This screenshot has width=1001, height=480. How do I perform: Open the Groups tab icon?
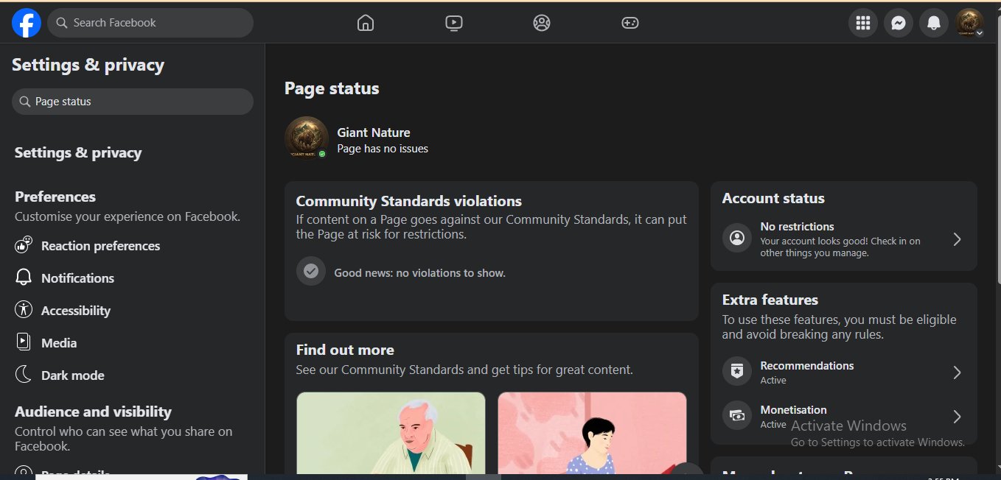pyautogui.click(x=542, y=23)
